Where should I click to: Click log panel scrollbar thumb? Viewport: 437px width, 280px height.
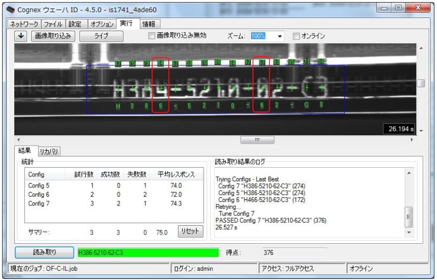(x=409, y=217)
